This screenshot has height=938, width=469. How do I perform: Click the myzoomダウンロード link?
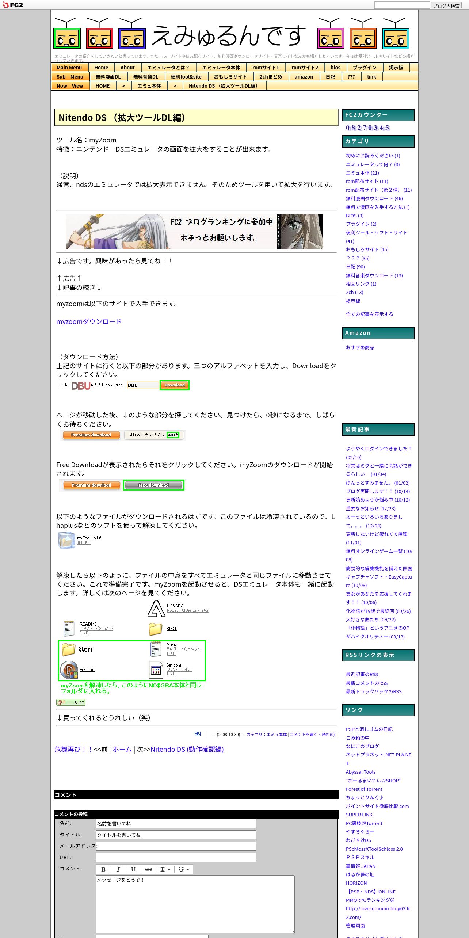pos(89,321)
